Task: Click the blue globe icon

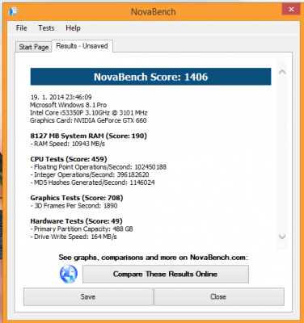Action: point(69,274)
